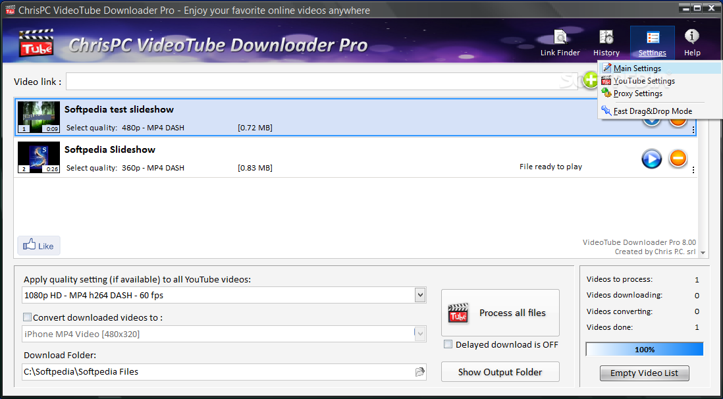Click the [0.83 MB] size text
Viewport: 723px width, 399px height.
click(x=255, y=168)
